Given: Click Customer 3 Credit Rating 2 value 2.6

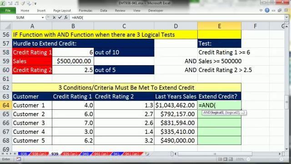Looking at the screenshot, I should click(x=124, y=123).
